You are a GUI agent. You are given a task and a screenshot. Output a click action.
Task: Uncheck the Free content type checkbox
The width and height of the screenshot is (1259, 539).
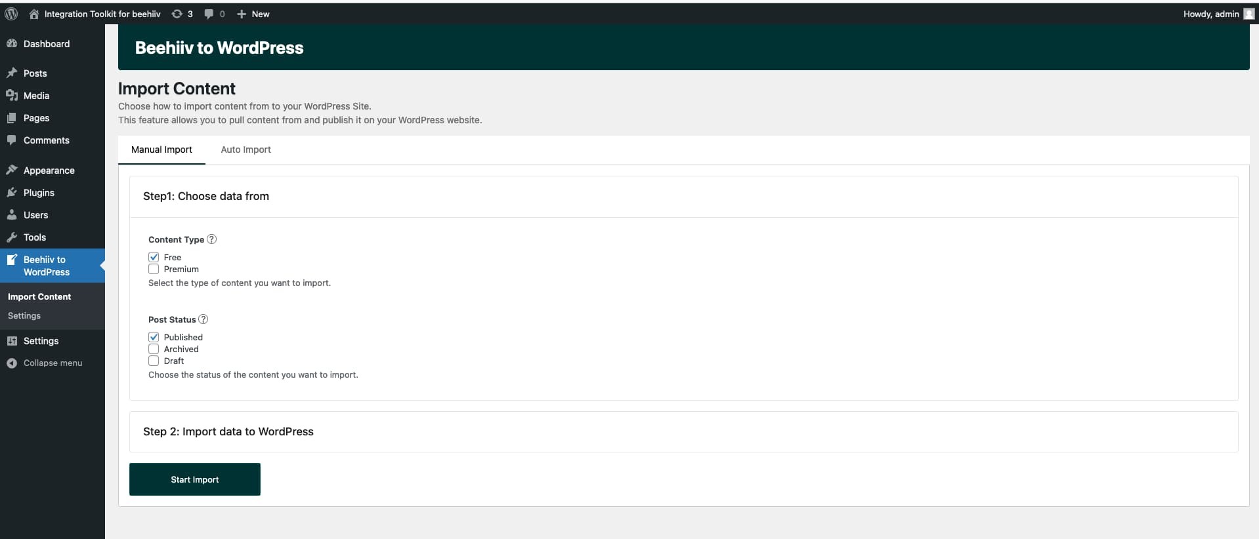pos(154,257)
